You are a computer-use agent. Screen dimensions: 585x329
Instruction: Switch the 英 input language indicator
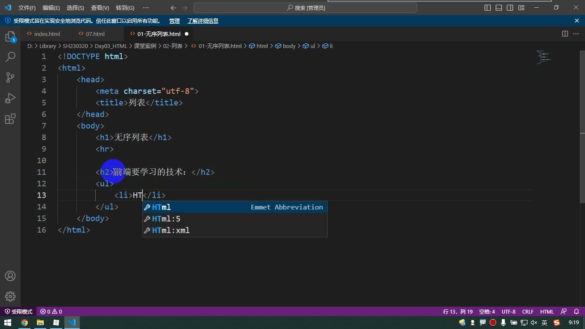544,323
